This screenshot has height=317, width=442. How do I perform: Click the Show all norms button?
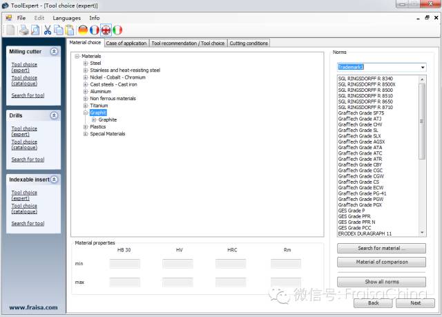(381, 282)
